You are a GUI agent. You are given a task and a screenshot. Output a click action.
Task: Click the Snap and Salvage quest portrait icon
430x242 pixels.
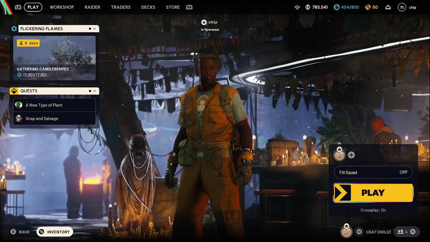(19, 118)
